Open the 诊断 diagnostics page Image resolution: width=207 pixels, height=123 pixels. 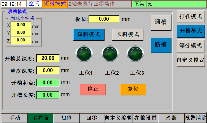point(171,118)
